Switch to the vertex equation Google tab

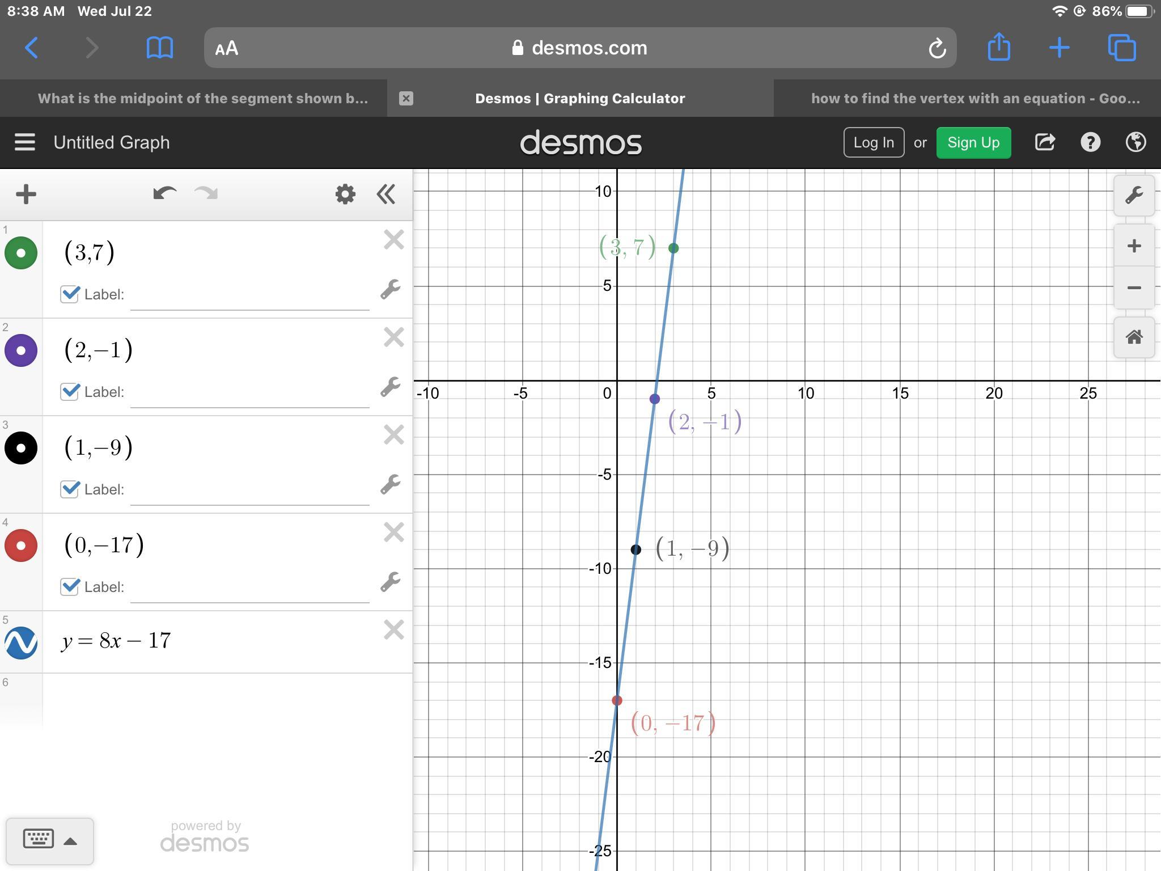(974, 99)
